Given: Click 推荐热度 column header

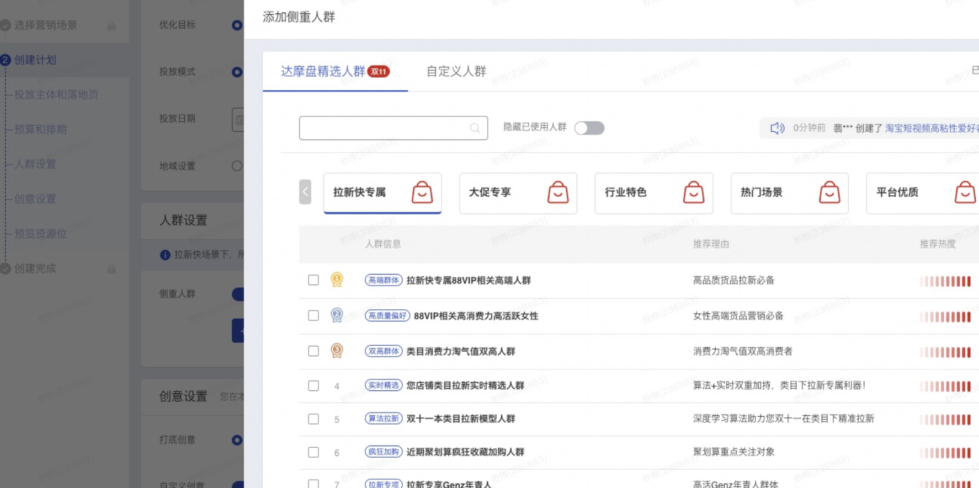Looking at the screenshot, I should [x=938, y=244].
